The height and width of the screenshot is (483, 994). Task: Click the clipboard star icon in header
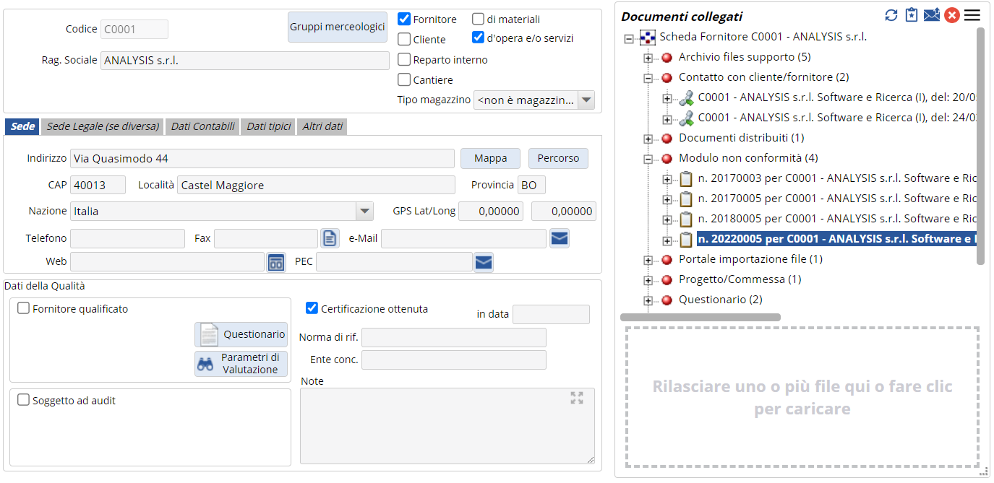(x=911, y=15)
